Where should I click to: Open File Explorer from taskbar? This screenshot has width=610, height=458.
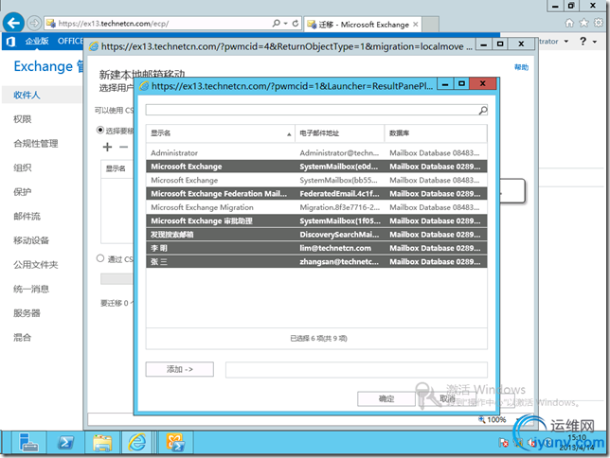(x=102, y=443)
